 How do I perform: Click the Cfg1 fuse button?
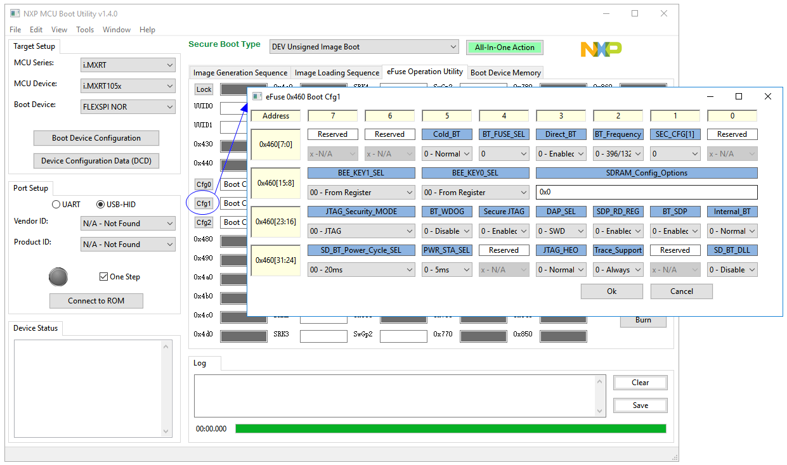pyautogui.click(x=204, y=203)
